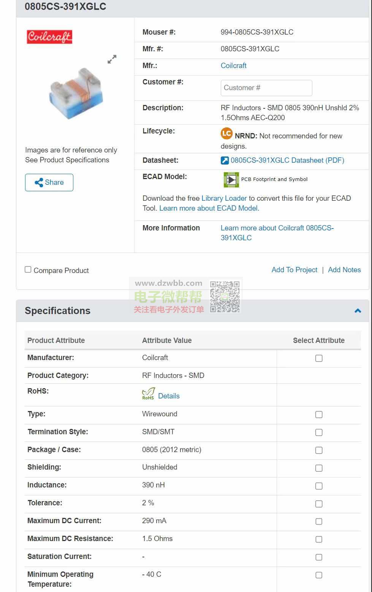Collapse the Specifications section chevron
372x592 pixels.
pos(358,311)
